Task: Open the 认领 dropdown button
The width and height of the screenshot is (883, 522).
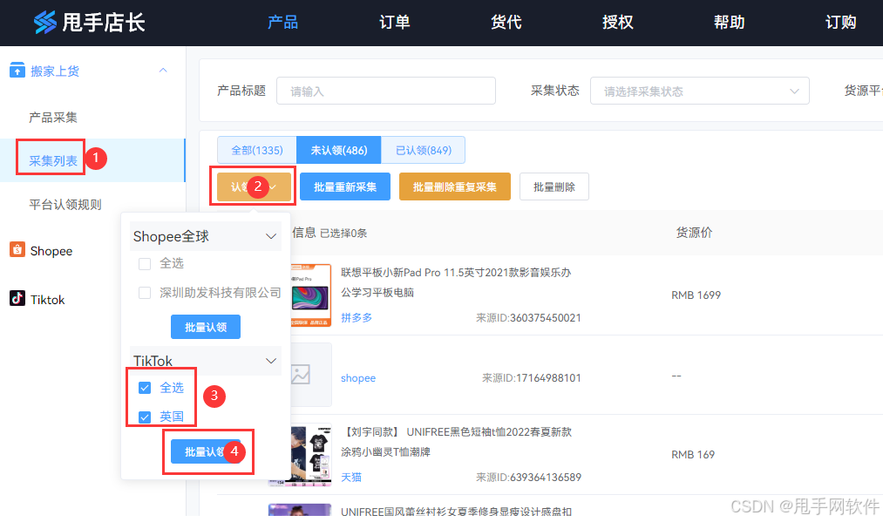Action: (x=254, y=187)
